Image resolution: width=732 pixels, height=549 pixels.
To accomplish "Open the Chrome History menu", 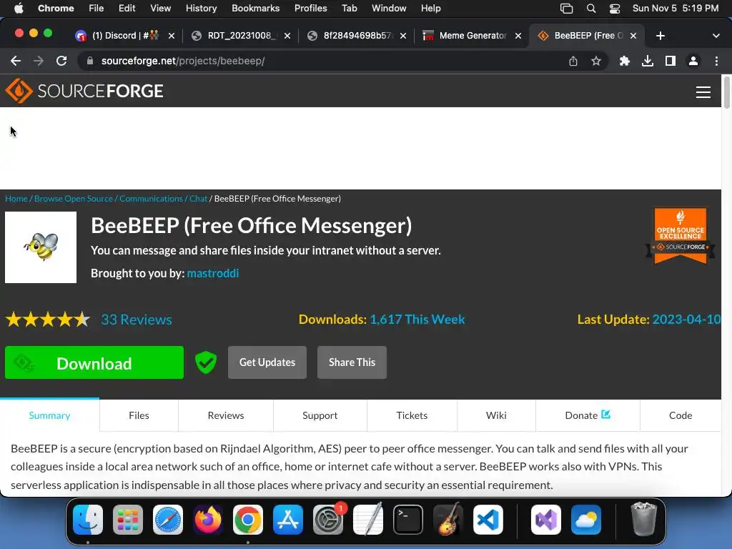I will coord(201,9).
